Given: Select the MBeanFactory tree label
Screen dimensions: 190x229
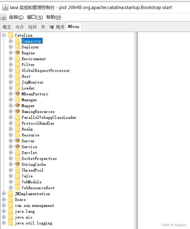Looking at the screenshot, I should point(35,94).
